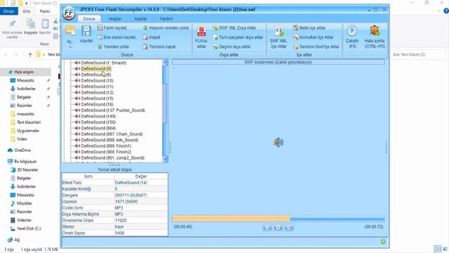This screenshot has height=253, width=449.
Task: Click Hepsini yeniden yükle button
Action: tap(166, 28)
